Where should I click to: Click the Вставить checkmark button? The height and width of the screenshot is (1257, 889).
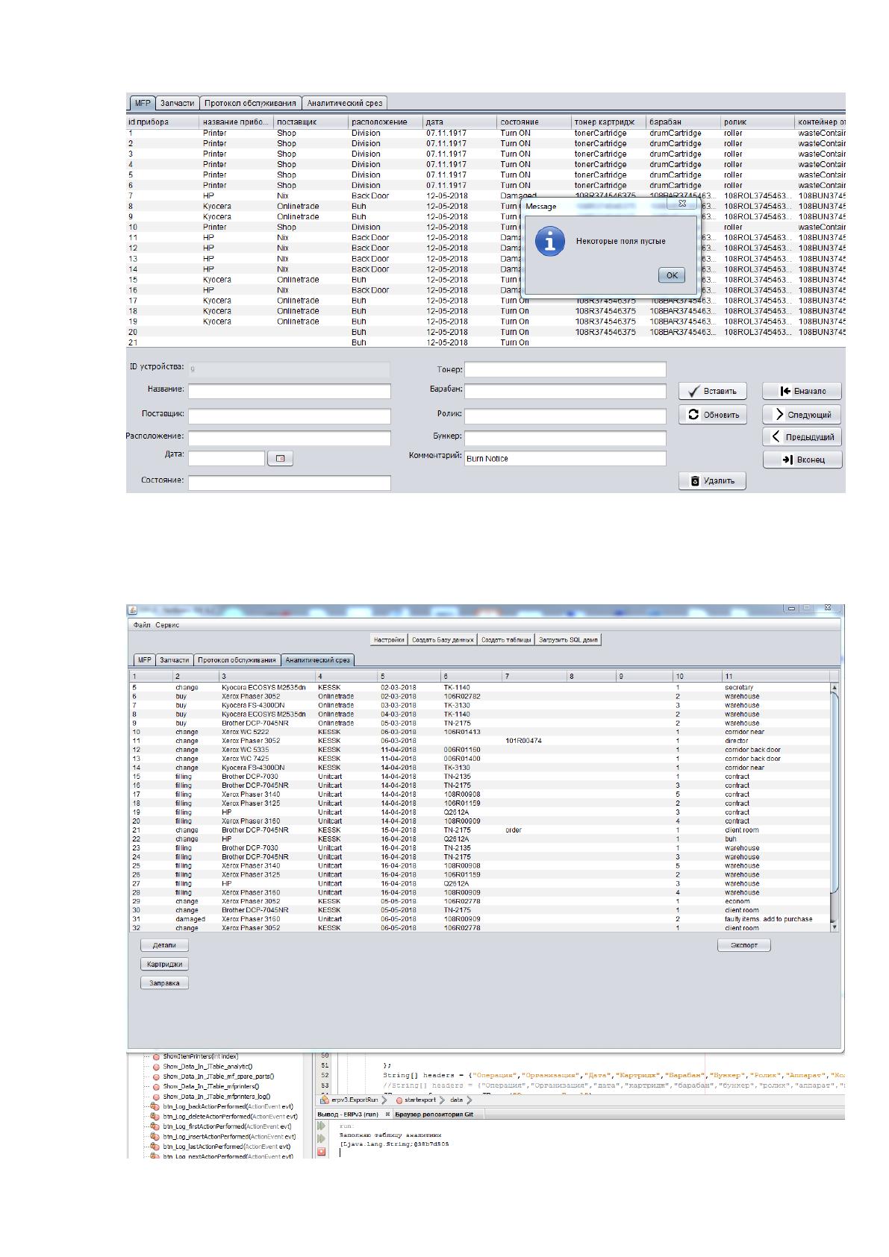coord(712,391)
